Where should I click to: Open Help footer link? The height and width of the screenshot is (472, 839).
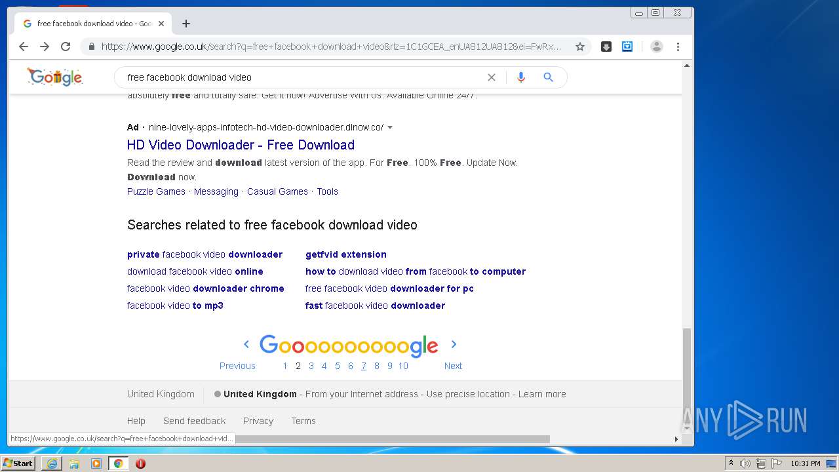pos(136,421)
